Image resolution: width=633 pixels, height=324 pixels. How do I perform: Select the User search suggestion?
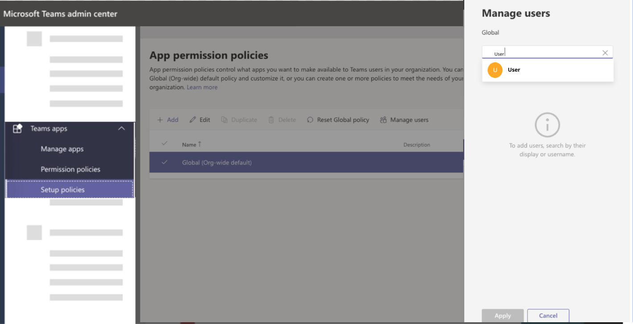pyautogui.click(x=514, y=70)
